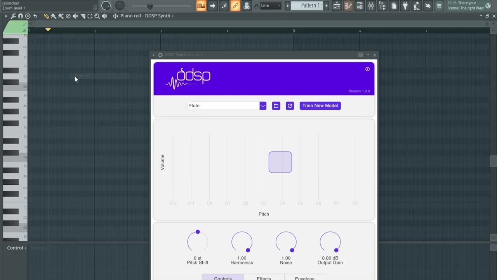Switch to the Envelope tab
Viewport: 497px width, 280px height.
coord(305,277)
